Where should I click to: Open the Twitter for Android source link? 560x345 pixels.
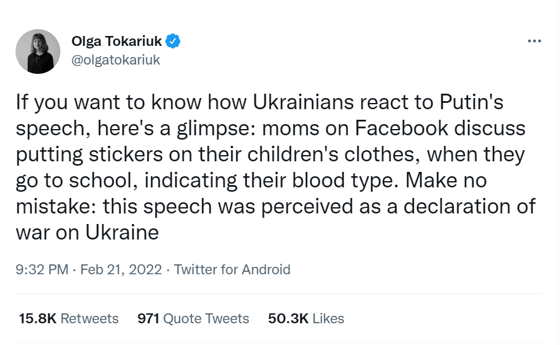(232, 269)
